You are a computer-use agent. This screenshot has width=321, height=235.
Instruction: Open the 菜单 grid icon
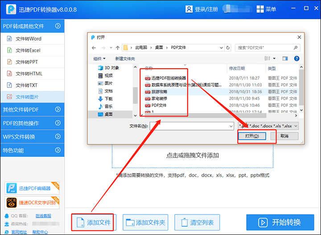pos(260,9)
